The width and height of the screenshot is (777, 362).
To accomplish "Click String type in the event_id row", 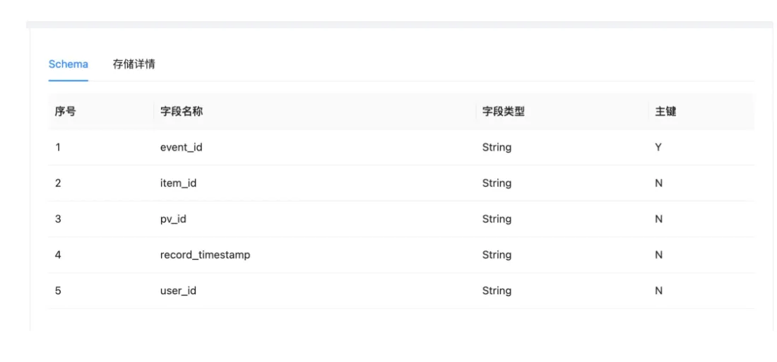I will [x=497, y=148].
